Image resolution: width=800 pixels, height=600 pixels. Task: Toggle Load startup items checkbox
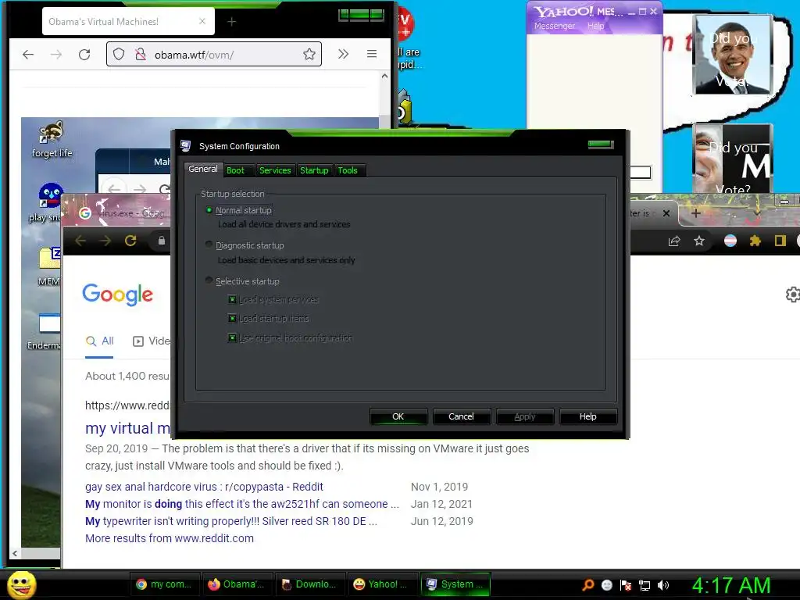(x=232, y=319)
